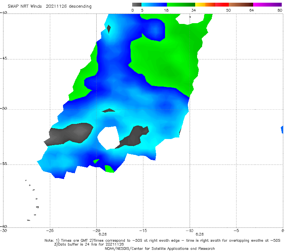Click the colorbar label '5'
The height and width of the screenshot is (251, 286).
(x=142, y=10)
